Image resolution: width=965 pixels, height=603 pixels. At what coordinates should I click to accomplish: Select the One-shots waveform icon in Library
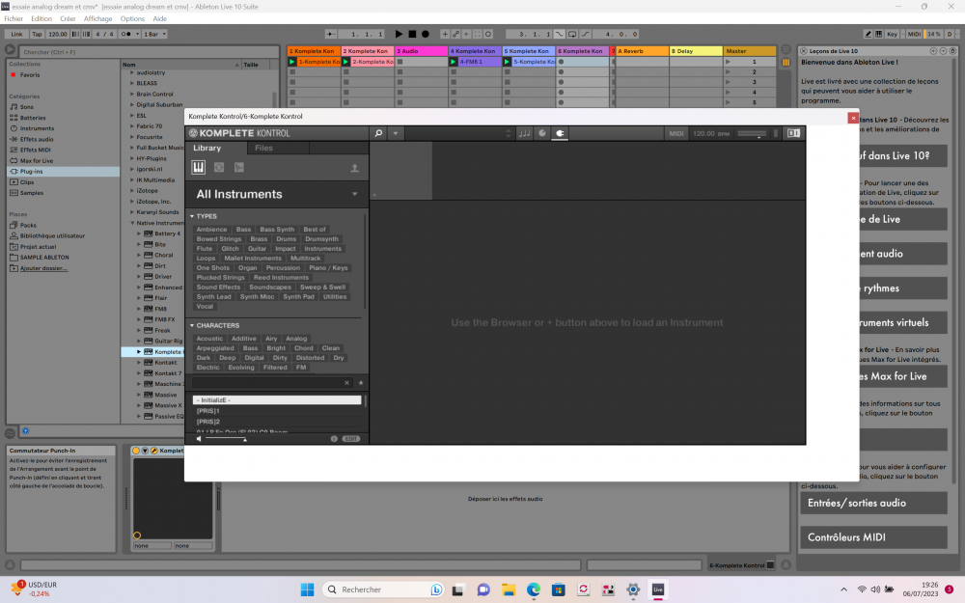[x=239, y=167]
